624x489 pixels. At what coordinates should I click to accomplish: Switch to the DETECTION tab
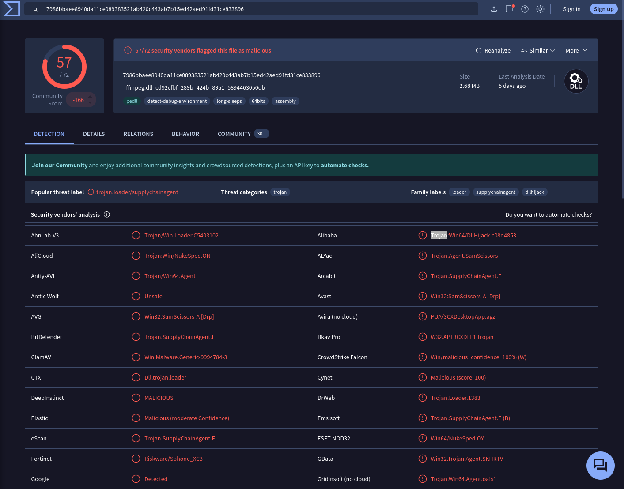pyautogui.click(x=49, y=134)
